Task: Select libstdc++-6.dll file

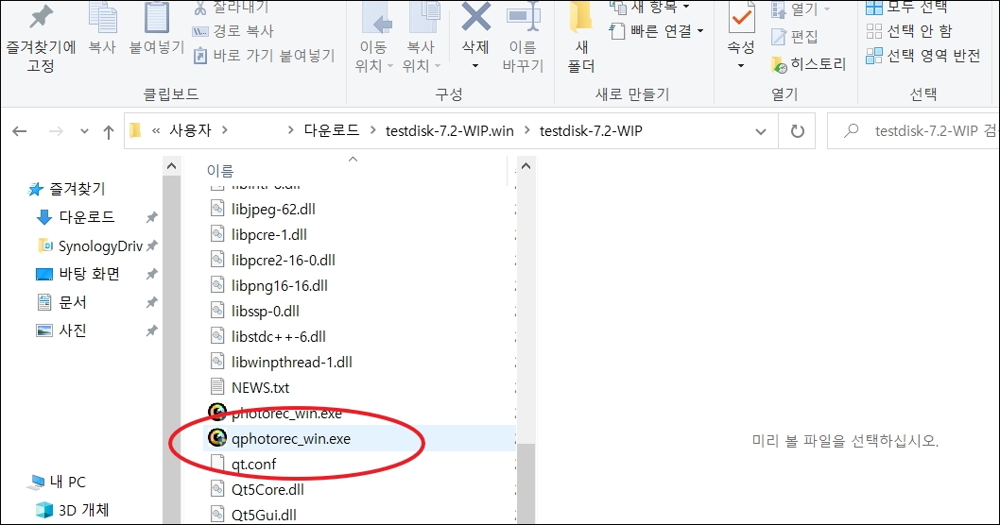Action: click(278, 336)
